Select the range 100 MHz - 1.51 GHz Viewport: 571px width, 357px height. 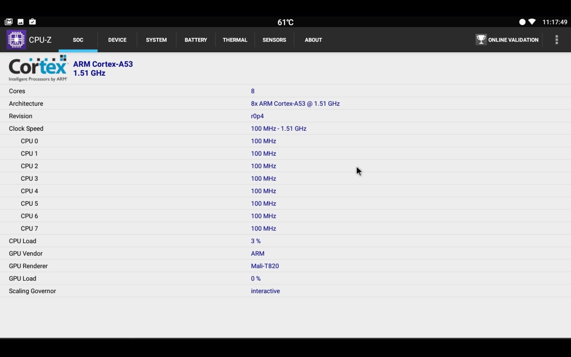tap(279, 129)
